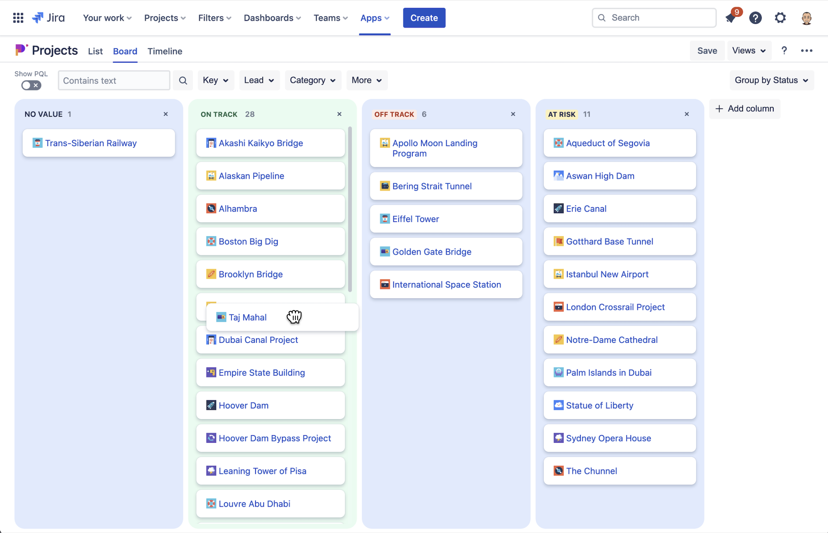Viewport: 828px width, 533px height.
Task: Open the Dashboards menu
Action: pos(272,17)
